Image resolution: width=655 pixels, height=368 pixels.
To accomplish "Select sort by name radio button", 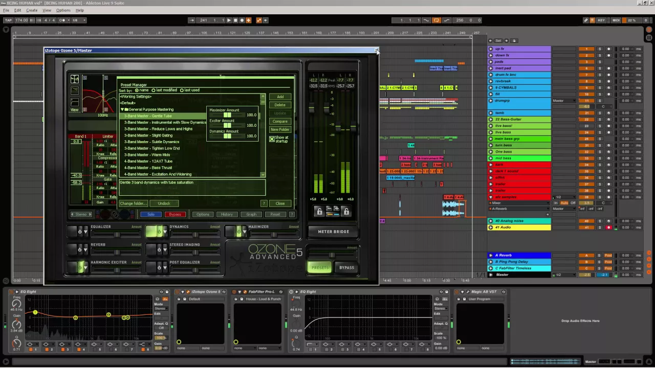I will [137, 90].
